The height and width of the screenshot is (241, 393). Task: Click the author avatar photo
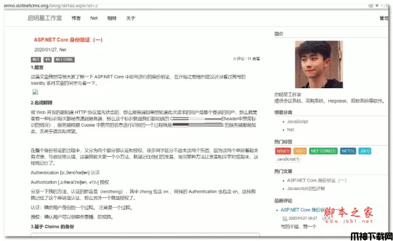(x=319, y=64)
